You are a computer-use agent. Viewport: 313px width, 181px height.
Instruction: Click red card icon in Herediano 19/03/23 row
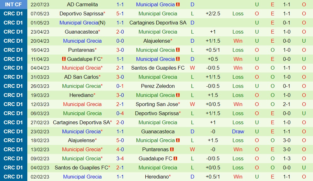(x=178, y=95)
